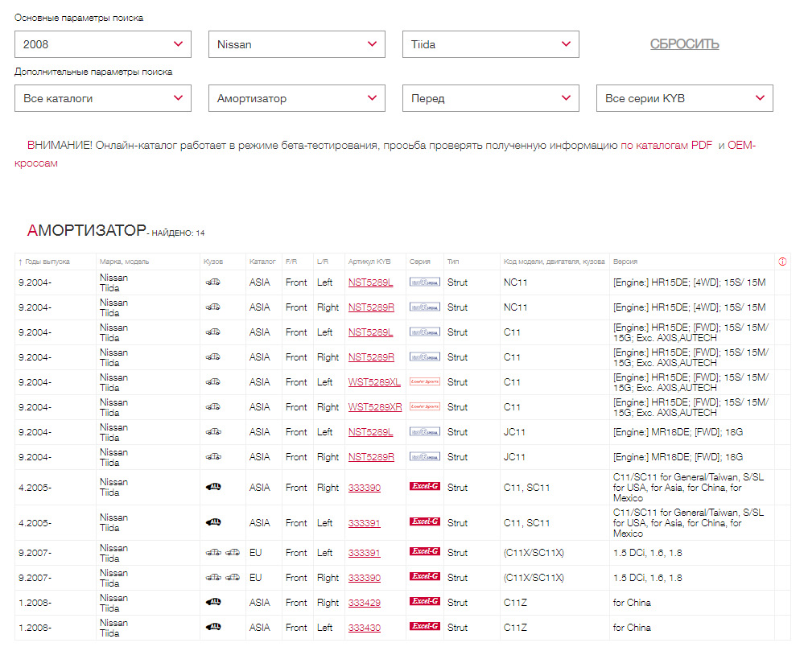Open the year dropdown showing 2008
Image resolution: width=804 pixels, height=647 pixels.
click(x=103, y=44)
